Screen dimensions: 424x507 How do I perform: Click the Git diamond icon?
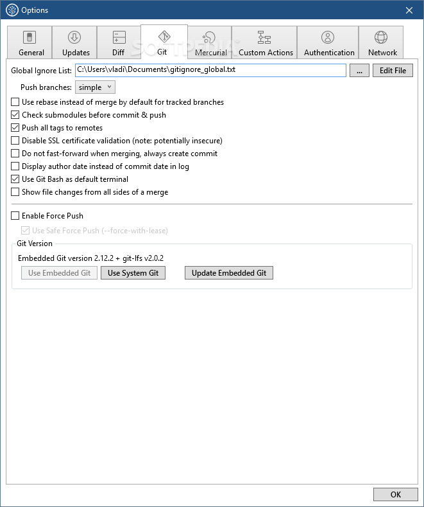[164, 37]
